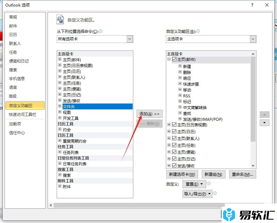Select RSS group in right list
277x223 pixels.
click(186, 96)
